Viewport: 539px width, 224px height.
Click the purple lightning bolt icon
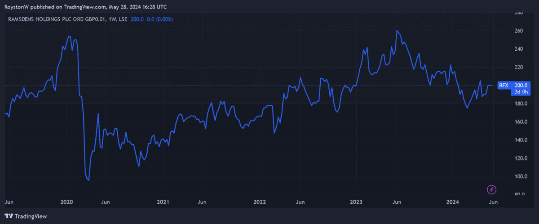point(491,190)
